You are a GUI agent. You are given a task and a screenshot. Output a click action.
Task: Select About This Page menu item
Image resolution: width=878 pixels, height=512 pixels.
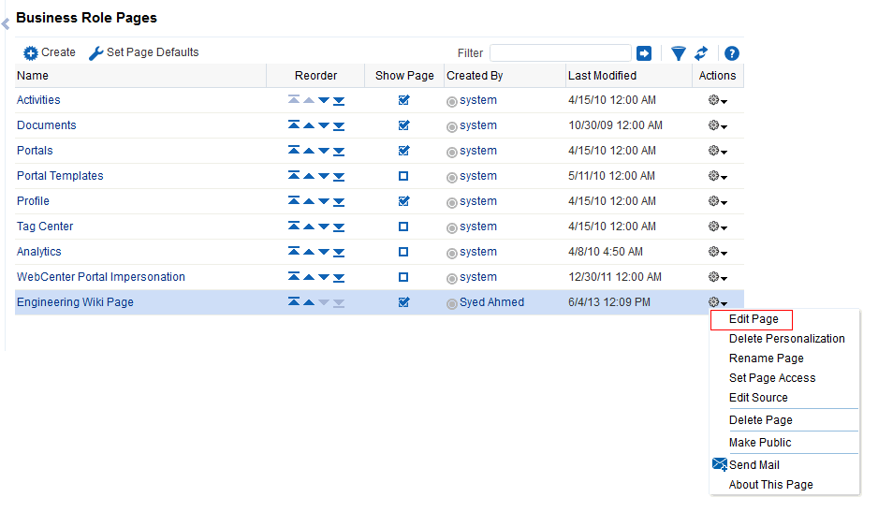[770, 485]
